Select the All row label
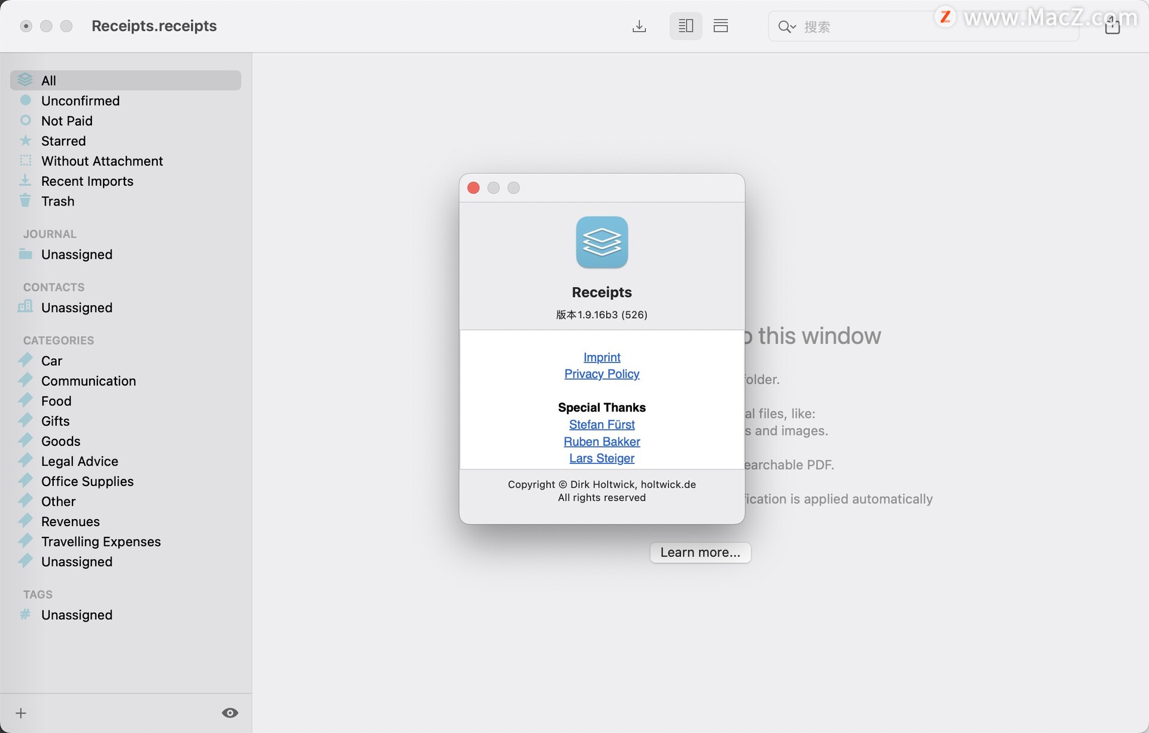Screen dimensions: 1149x733 (x=48, y=81)
